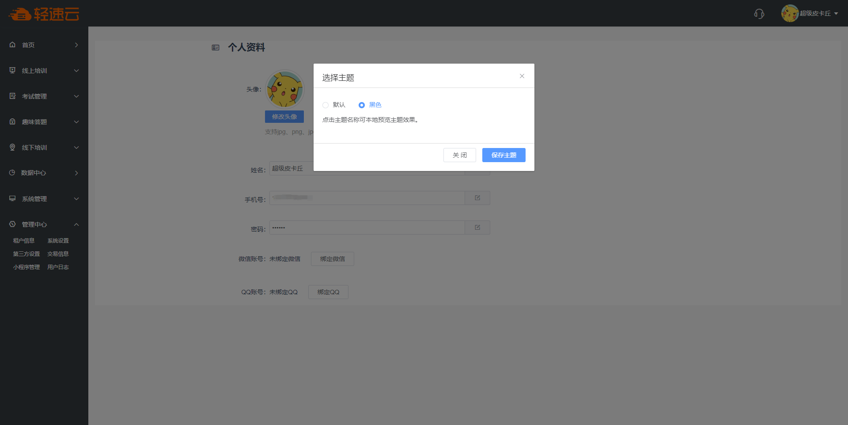
Task: Click the edit icon beside password field
Action: click(477, 228)
